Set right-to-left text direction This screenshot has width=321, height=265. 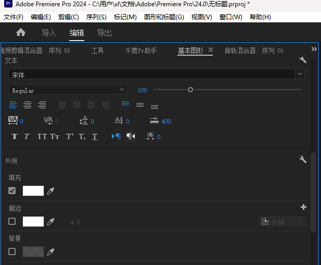pos(131,136)
